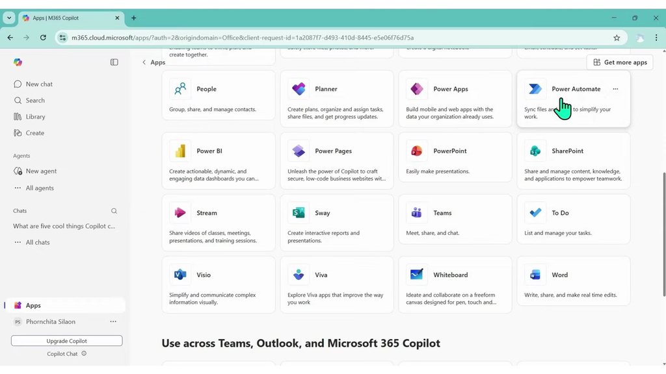Click the Copilot logo in the sidebar

pos(18,62)
